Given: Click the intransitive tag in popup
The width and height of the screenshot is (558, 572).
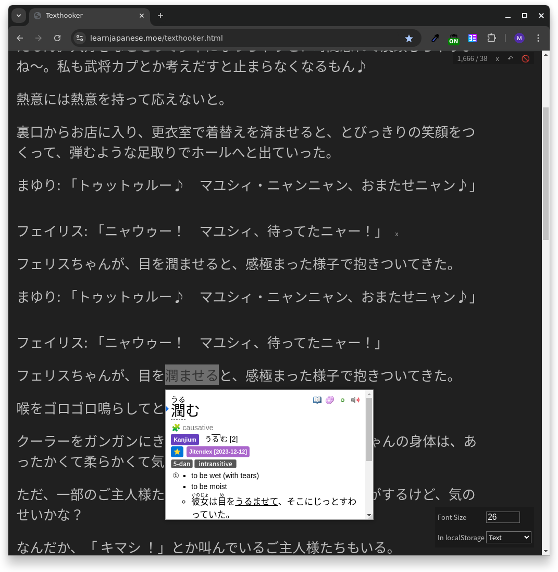Looking at the screenshot, I should (215, 464).
